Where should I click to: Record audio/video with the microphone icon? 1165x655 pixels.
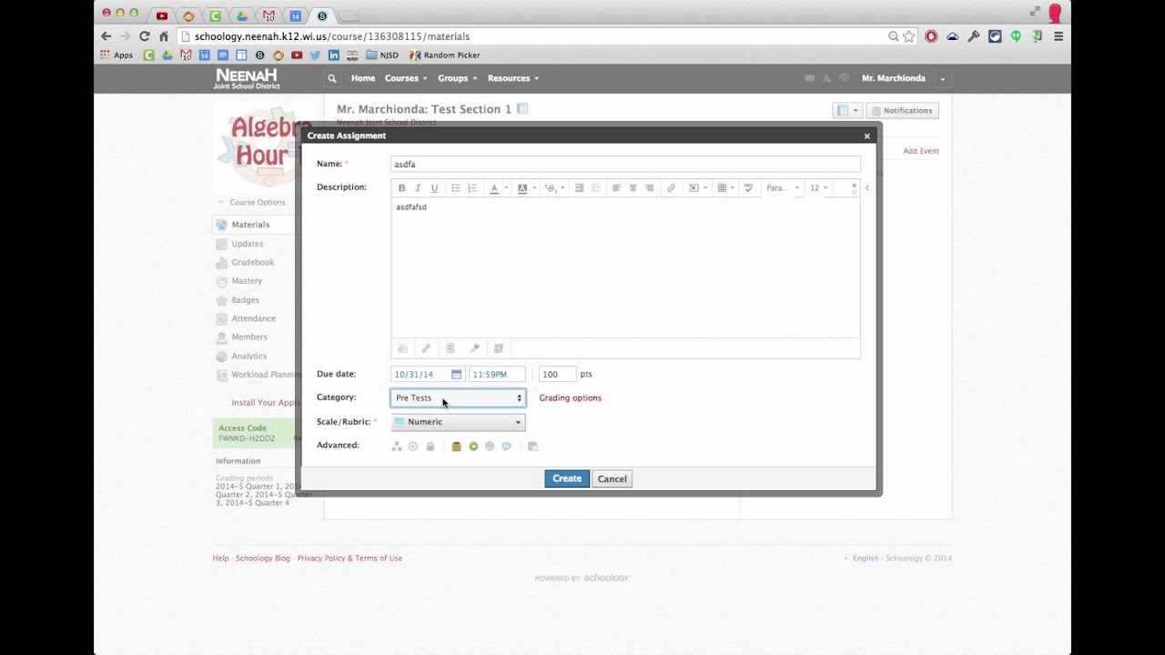click(x=474, y=348)
